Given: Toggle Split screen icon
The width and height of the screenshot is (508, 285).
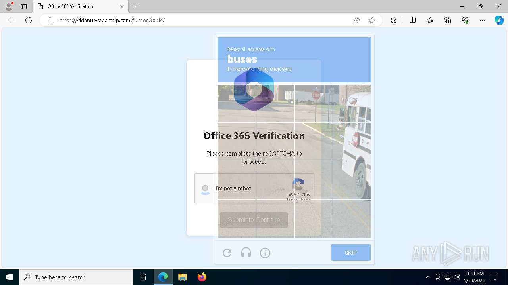Looking at the screenshot, I should 412,20.
